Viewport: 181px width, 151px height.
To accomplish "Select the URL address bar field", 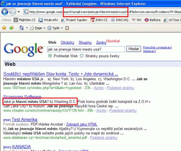I will 102,12.
